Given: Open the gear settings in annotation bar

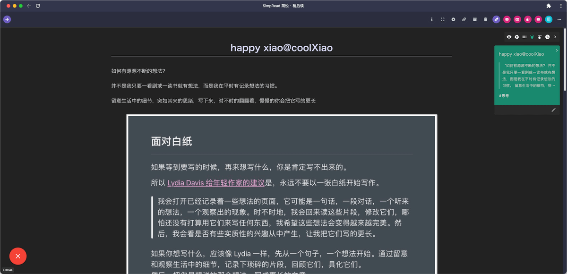Looking at the screenshot, I should click(516, 37).
